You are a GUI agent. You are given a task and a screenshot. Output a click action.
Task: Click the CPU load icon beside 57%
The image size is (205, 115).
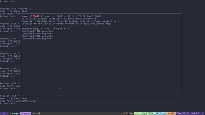(x=169, y=113)
